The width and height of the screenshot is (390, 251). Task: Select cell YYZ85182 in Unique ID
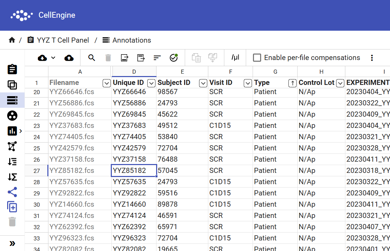pyautogui.click(x=134, y=171)
